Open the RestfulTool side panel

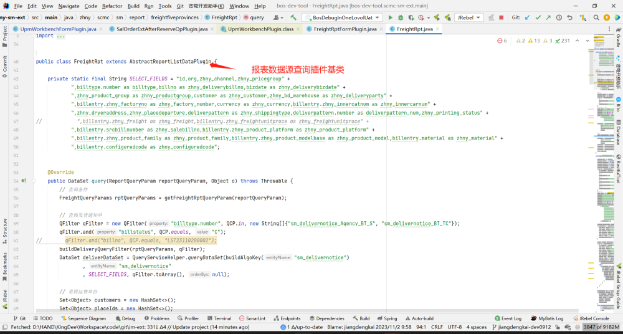click(x=618, y=169)
